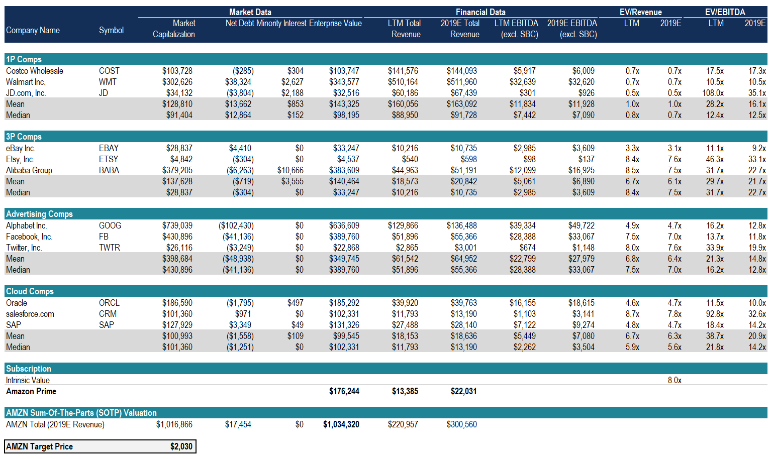772x459 pixels.
Task: Click AMZN Total enterprise value $1,034,320
Action: coord(341,424)
